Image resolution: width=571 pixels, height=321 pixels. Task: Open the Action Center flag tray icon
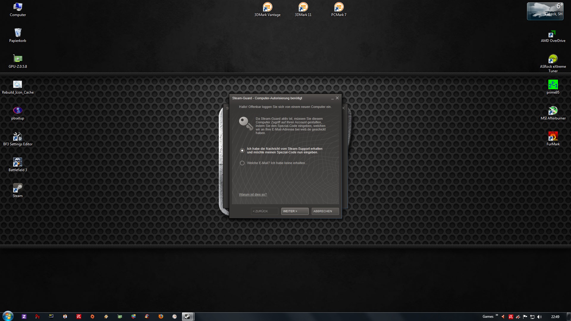click(525, 317)
